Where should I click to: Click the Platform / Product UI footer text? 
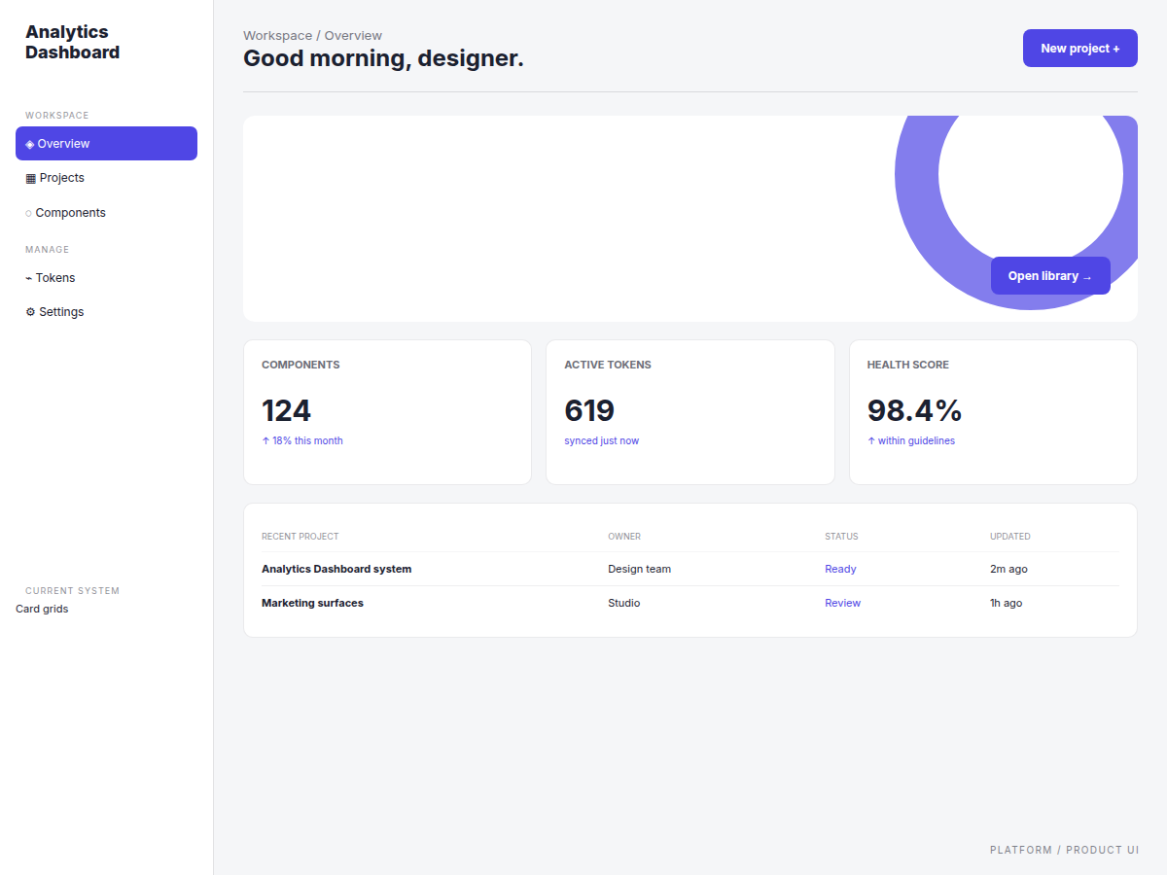1064,850
